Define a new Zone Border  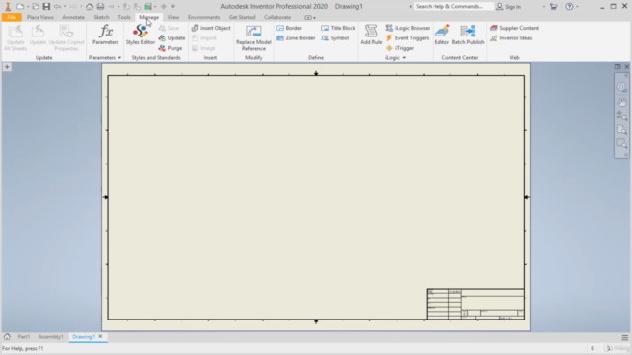(296, 38)
